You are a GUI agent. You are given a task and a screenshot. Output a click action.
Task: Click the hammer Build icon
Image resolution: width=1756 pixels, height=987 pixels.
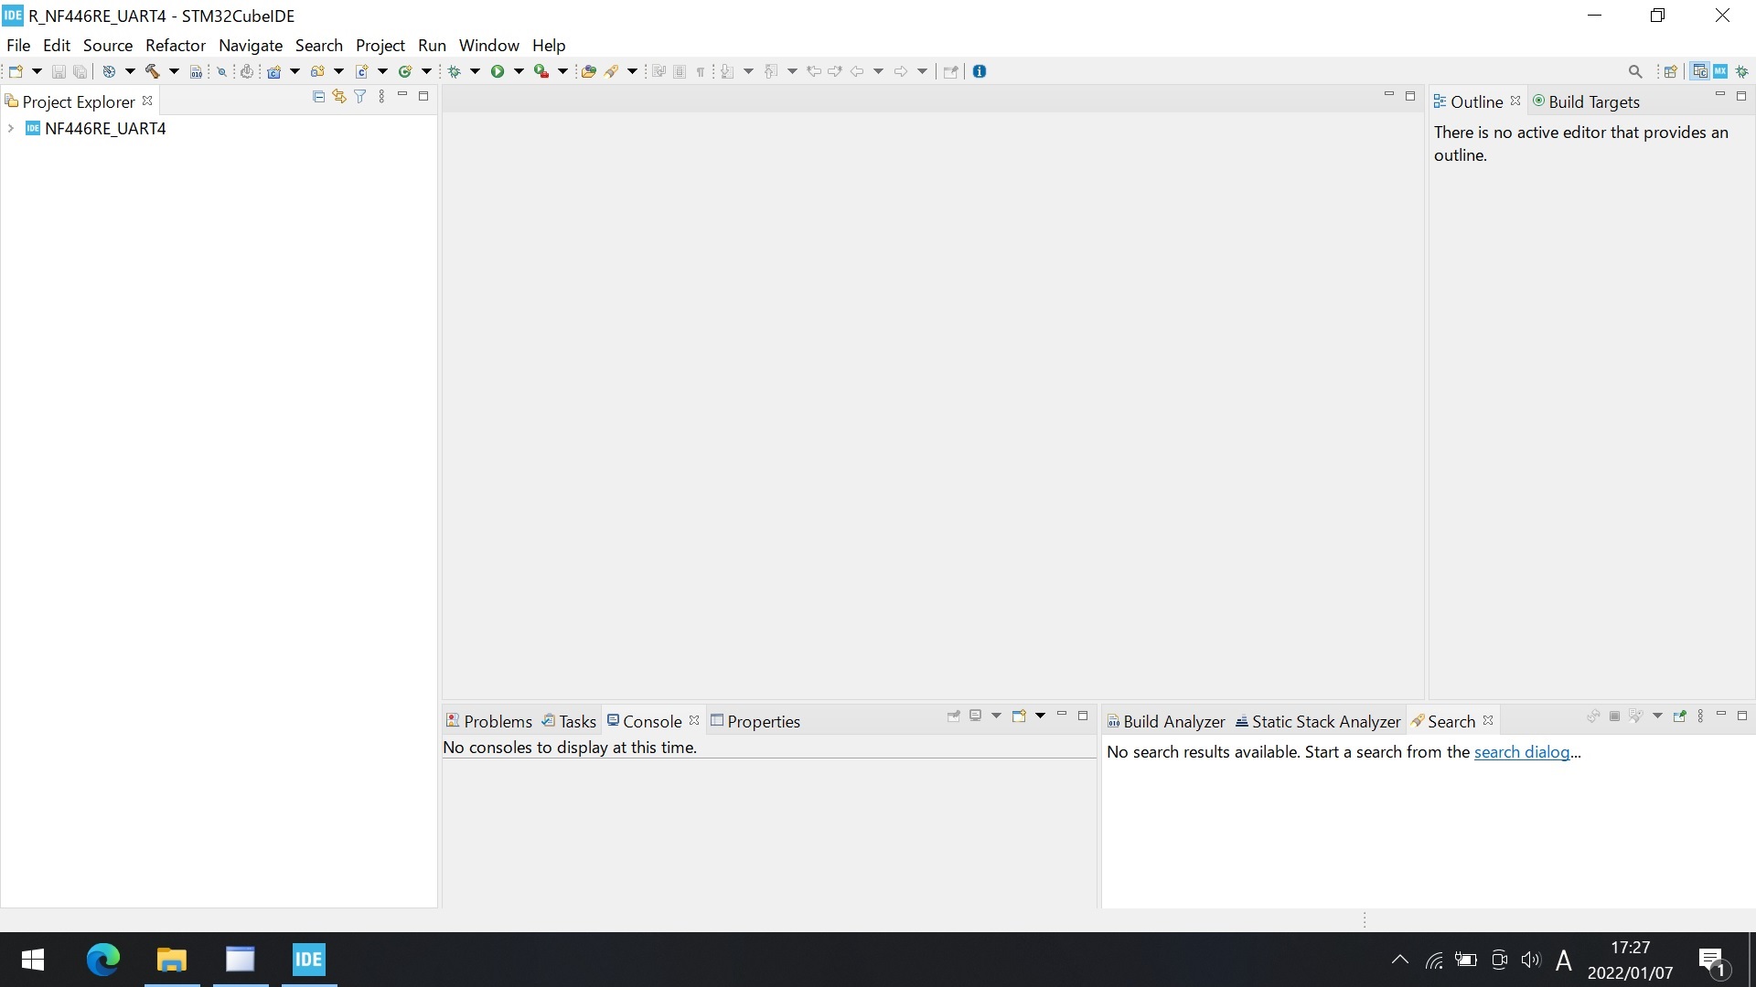pyautogui.click(x=153, y=71)
